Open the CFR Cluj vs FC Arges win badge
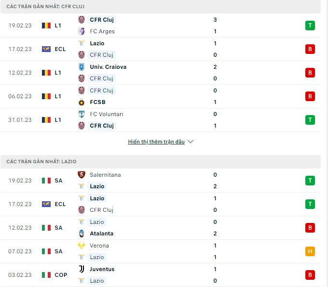Viewport: 328px width, 287px height. click(x=310, y=26)
